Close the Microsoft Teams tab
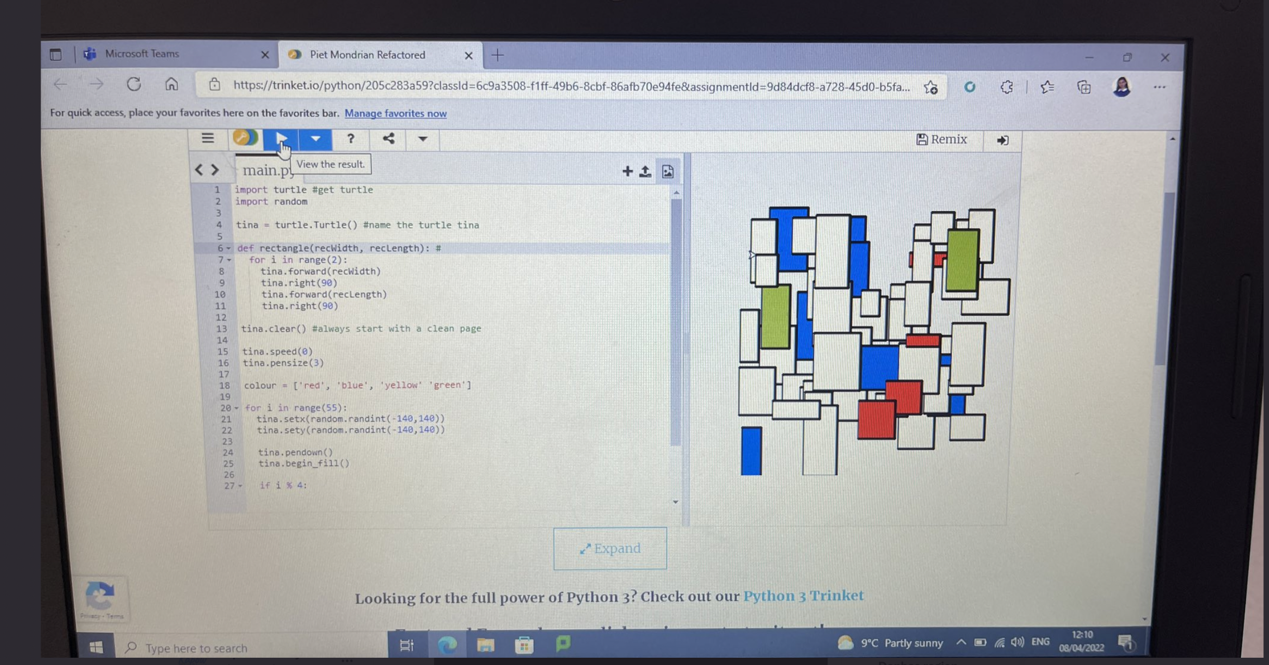 [265, 55]
